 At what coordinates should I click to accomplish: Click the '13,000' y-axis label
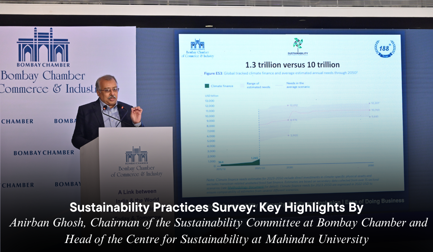[x=210, y=101]
